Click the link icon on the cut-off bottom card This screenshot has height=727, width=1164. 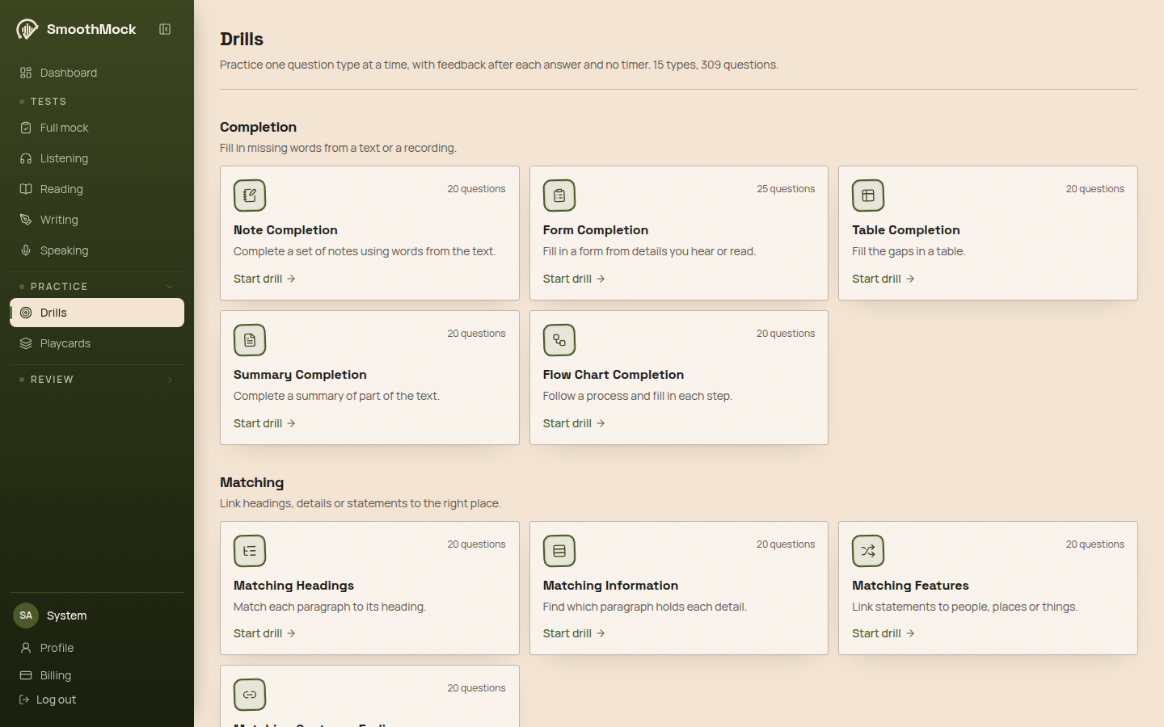[250, 695]
